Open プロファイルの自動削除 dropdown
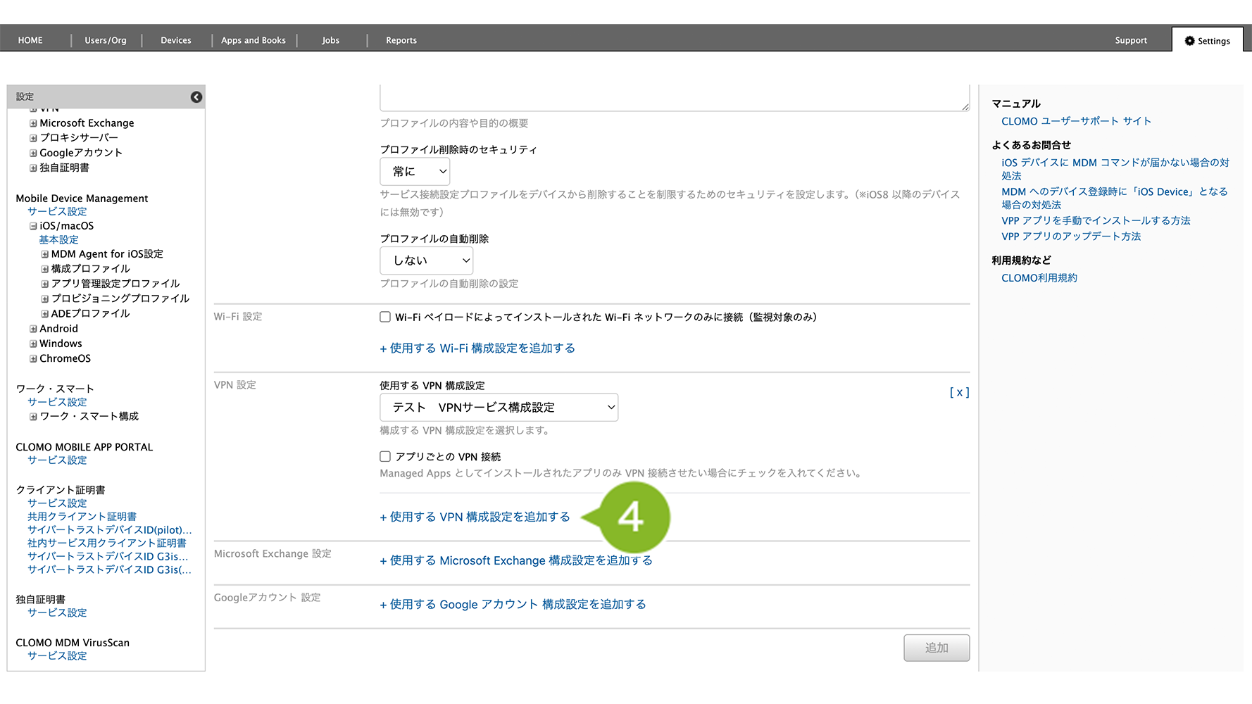Viewport: 1252px width, 704px height. 426,260
